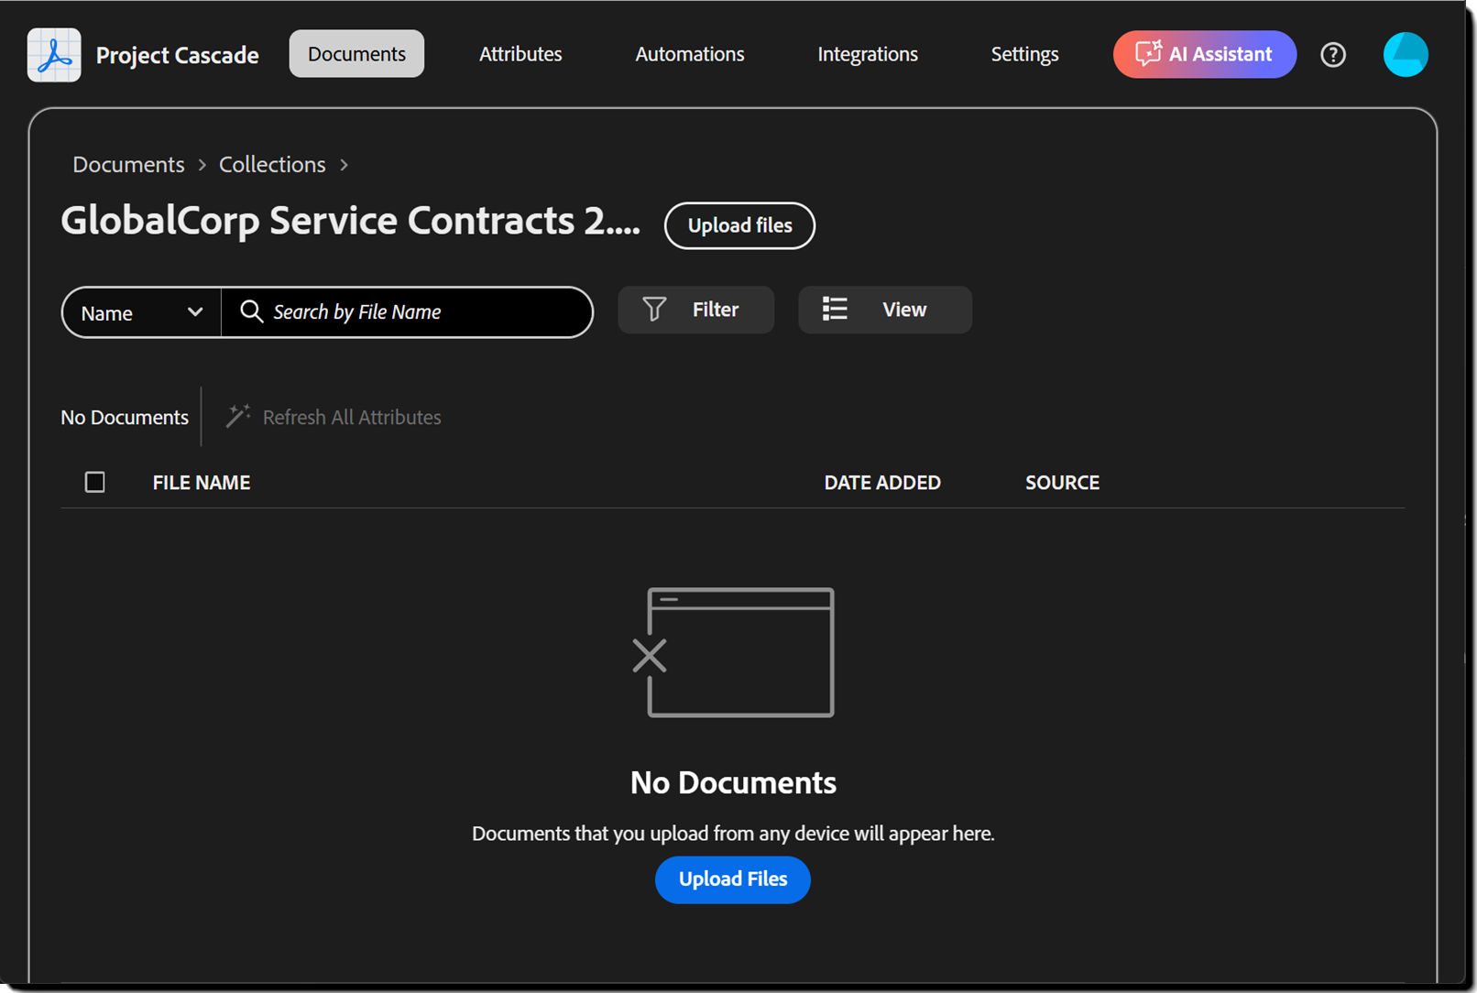The image size is (1477, 993).
Task: Navigate to Integrations
Action: tap(867, 54)
